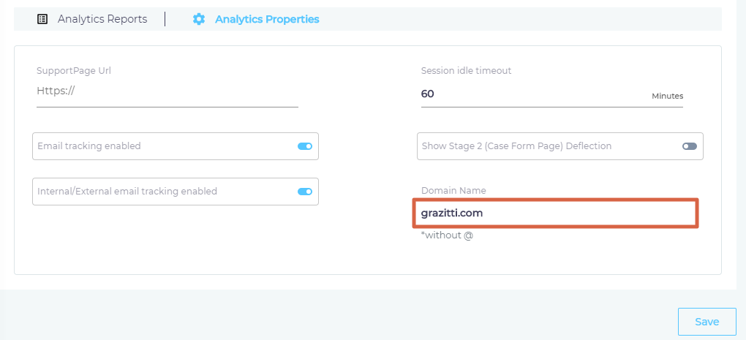Click the 'Email tracking enabled' label text
Screen dimensions: 746x340
[89, 146]
